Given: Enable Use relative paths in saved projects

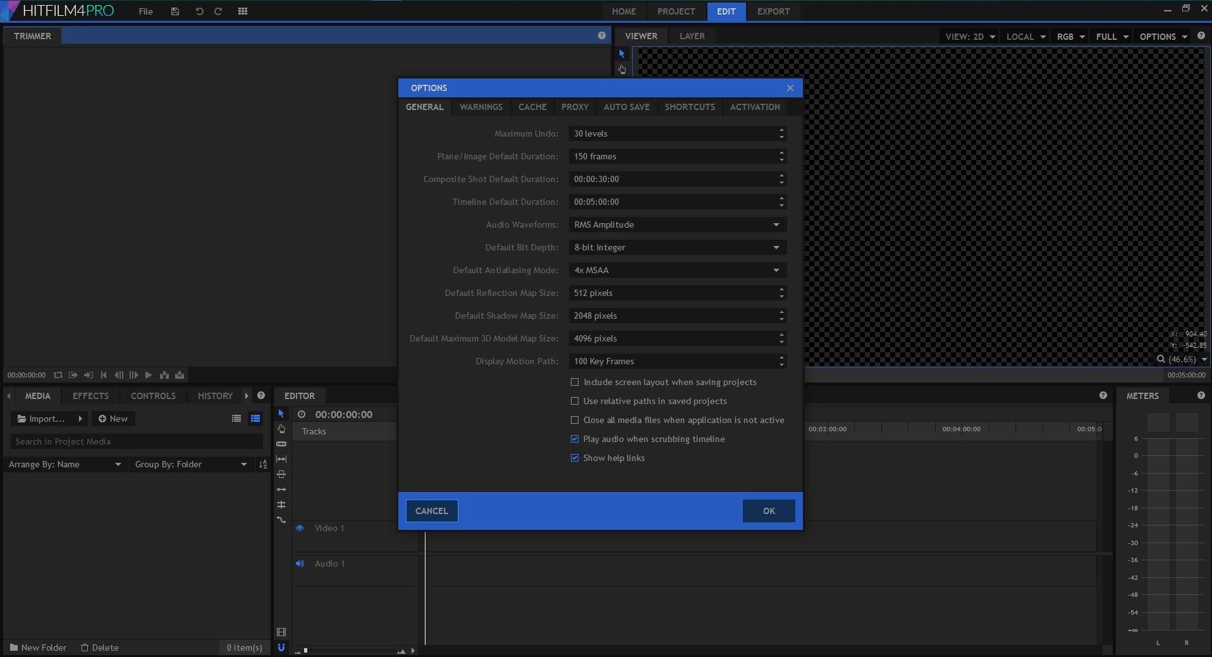Looking at the screenshot, I should click(575, 401).
